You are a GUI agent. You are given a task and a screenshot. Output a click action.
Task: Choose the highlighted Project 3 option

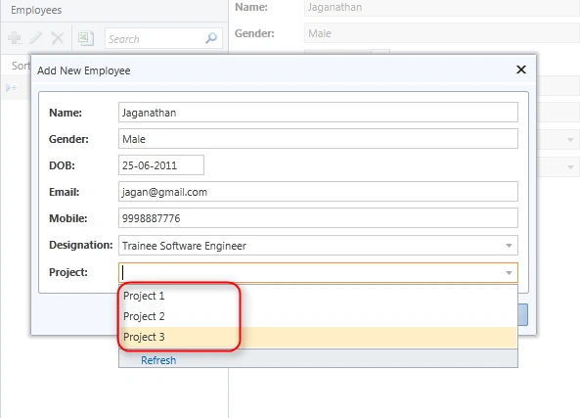pyautogui.click(x=318, y=338)
